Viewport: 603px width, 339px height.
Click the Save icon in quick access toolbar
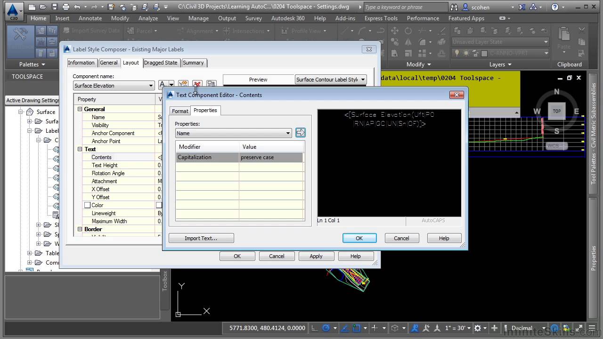coord(55,7)
